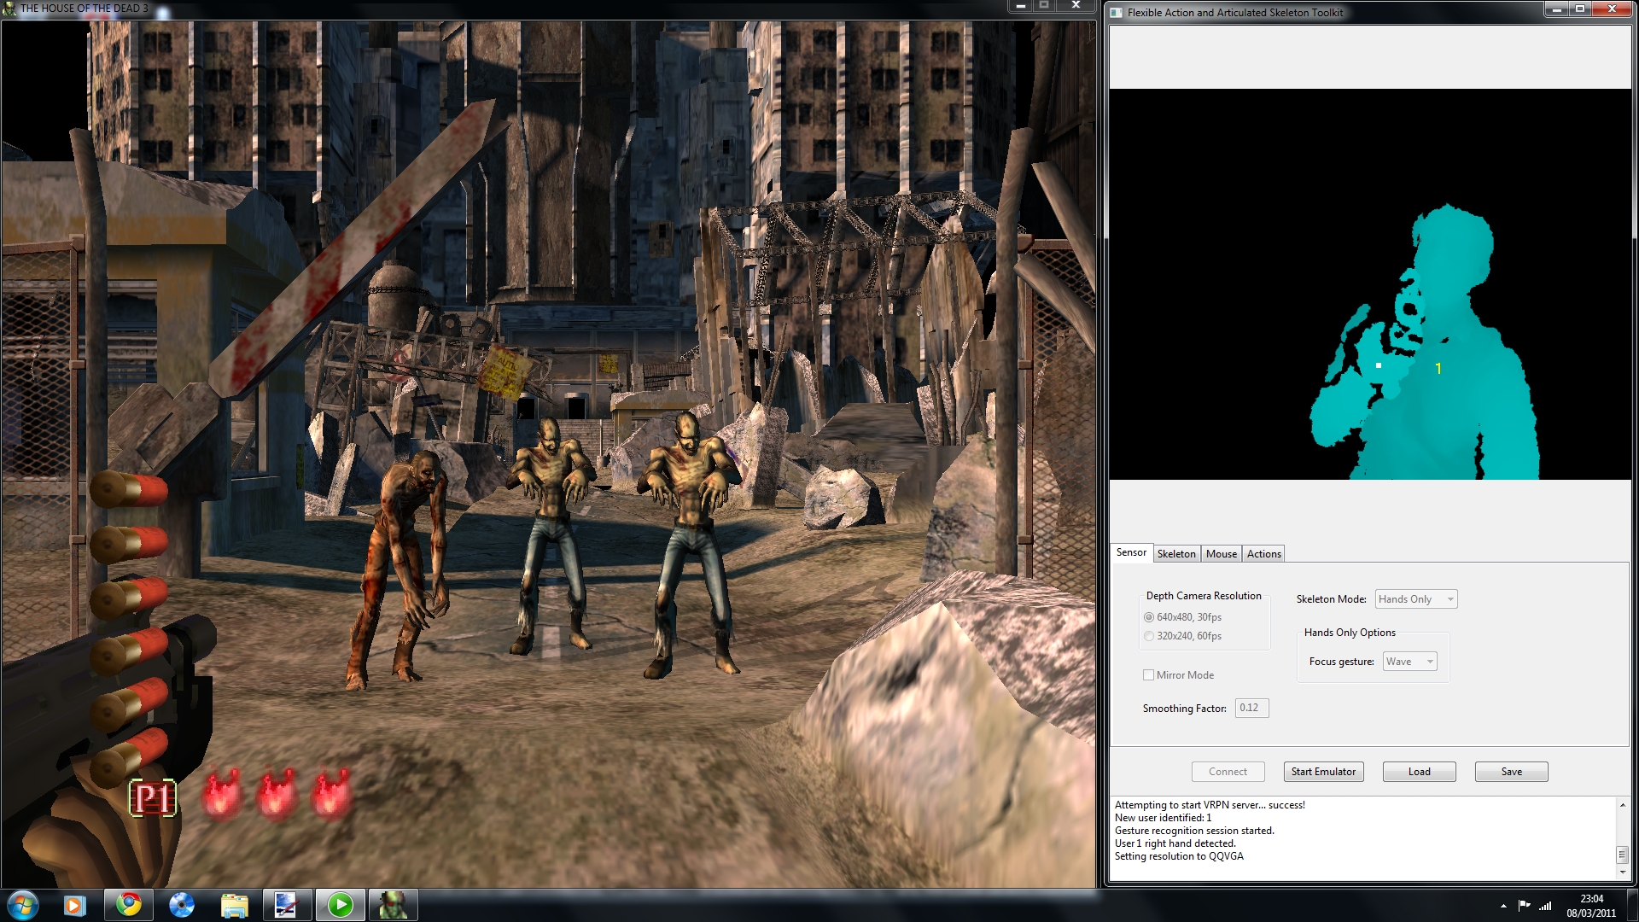Click House of the Dead 3 title bar icon

click(9, 9)
